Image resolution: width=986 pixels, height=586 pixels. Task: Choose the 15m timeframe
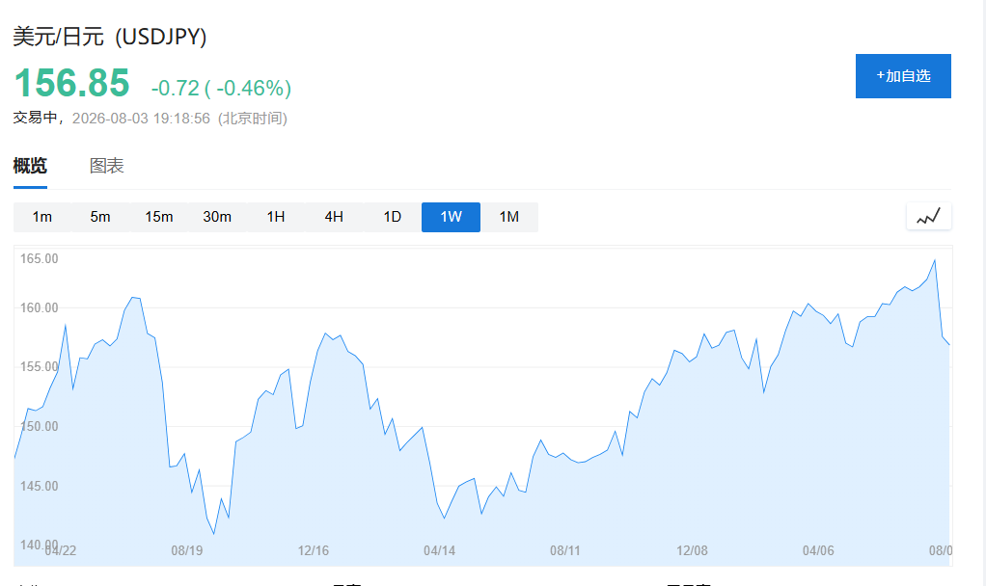click(x=158, y=217)
